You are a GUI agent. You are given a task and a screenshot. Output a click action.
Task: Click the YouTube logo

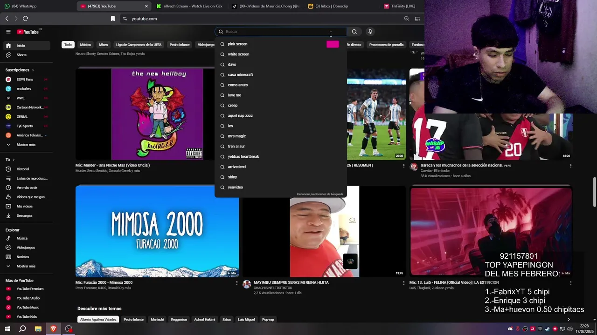click(28, 32)
